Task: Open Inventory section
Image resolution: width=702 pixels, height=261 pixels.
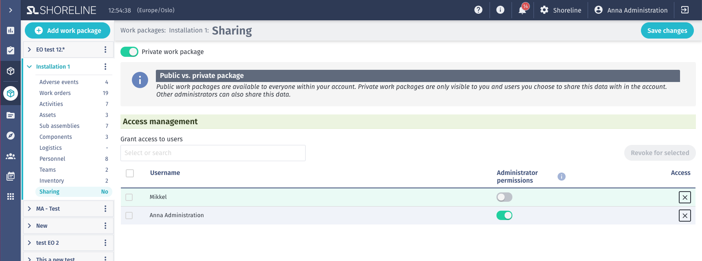Action: pyautogui.click(x=74, y=181)
